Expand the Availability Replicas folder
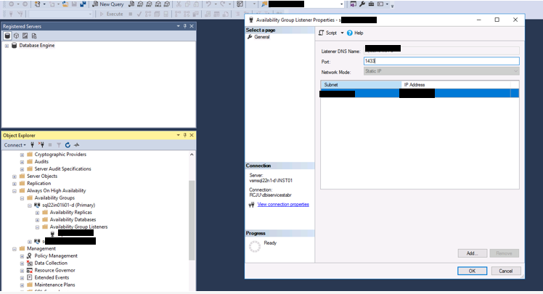 [36, 212]
